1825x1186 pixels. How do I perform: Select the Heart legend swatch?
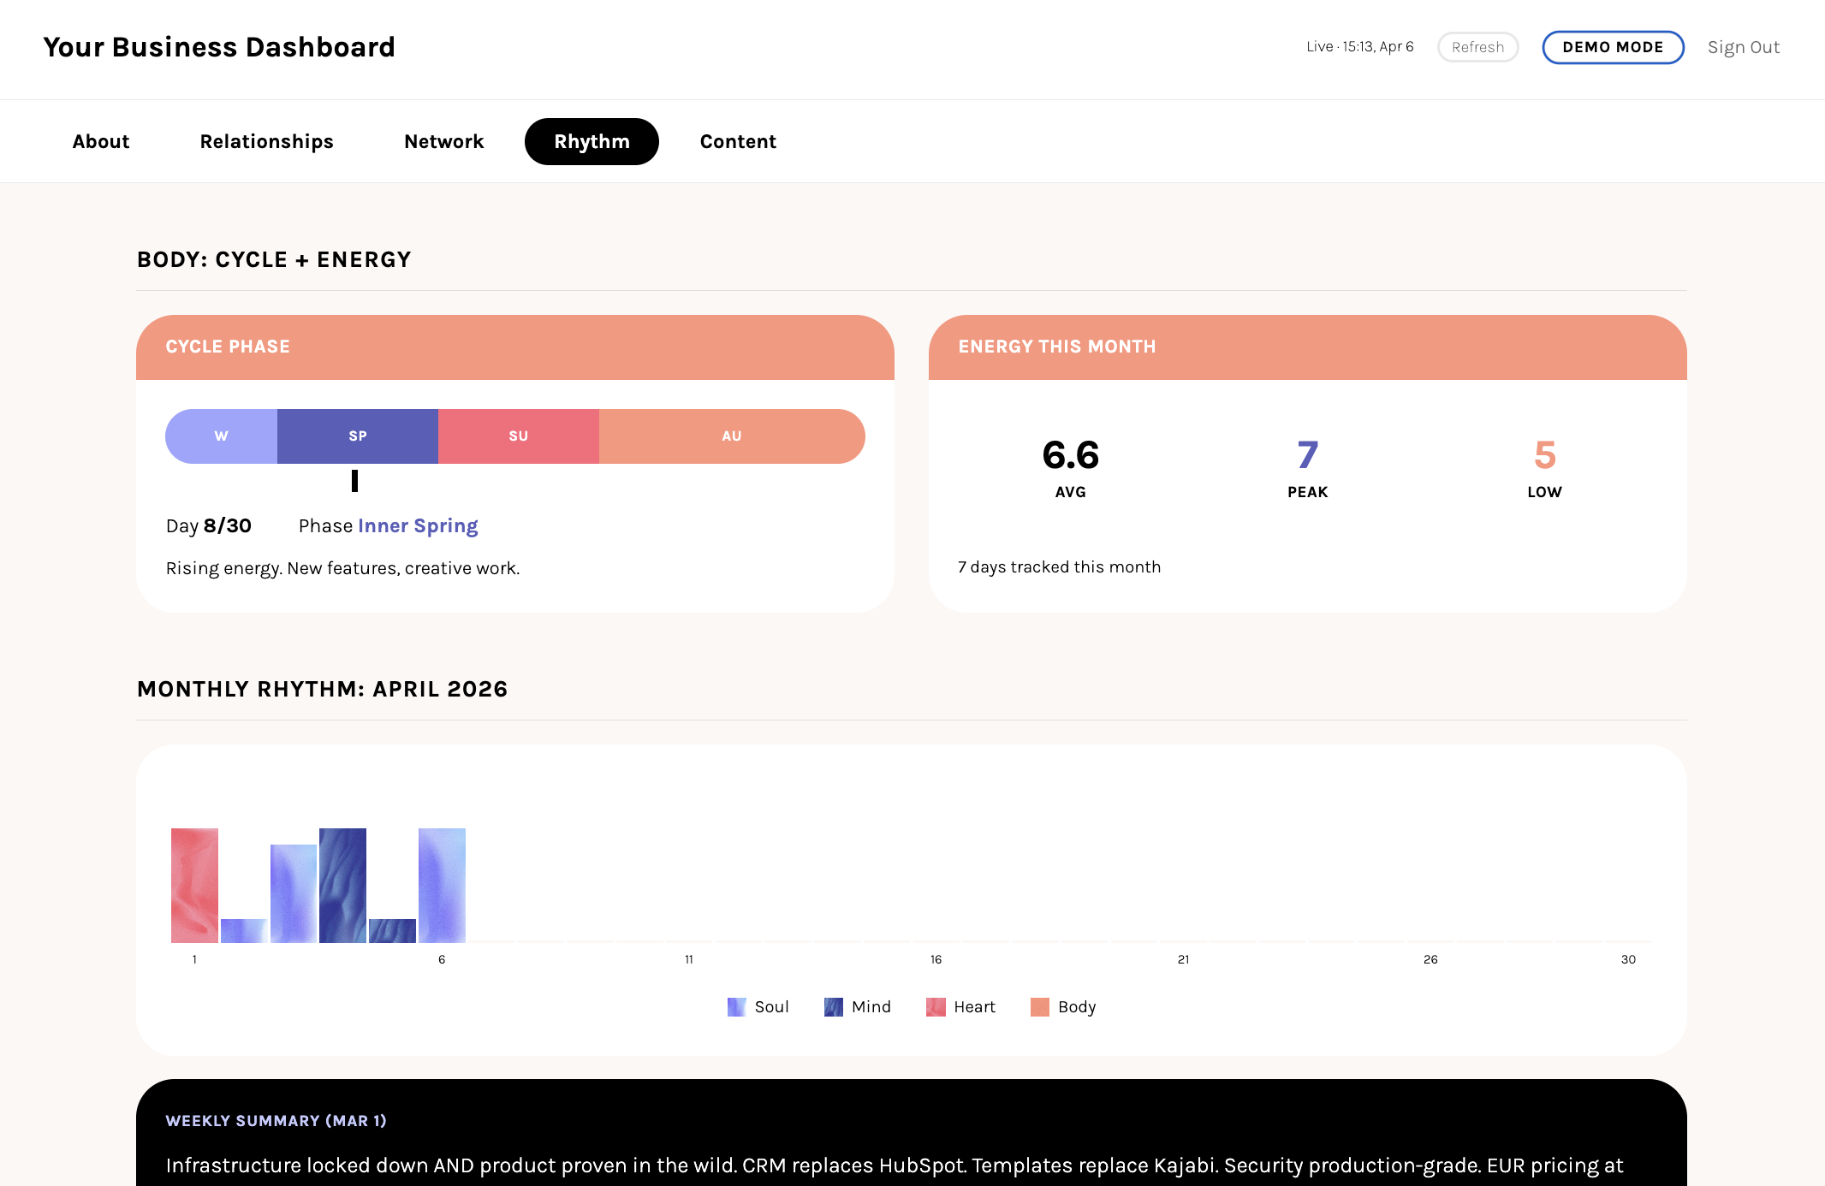pyautogui.click(x=934, y=1007)
